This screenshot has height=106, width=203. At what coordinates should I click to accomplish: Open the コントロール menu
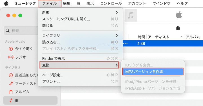coord(111,3)
